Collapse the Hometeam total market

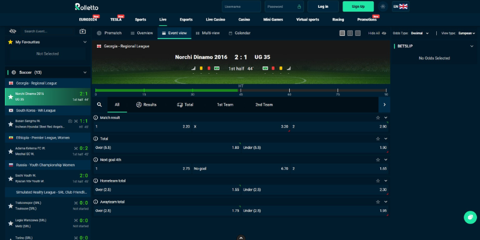tap(386, 181)
